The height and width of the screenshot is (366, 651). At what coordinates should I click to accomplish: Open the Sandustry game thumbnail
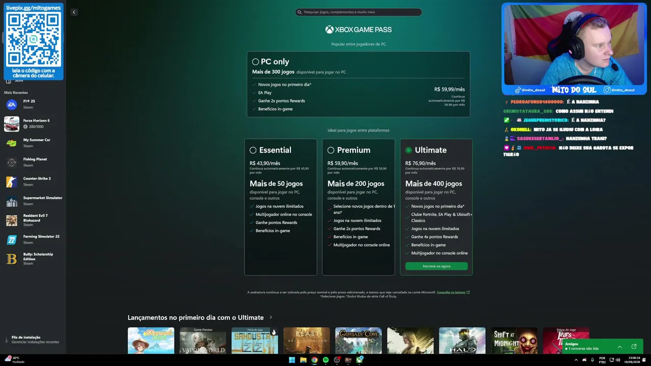pyautogui.click(x=255, y=341)
